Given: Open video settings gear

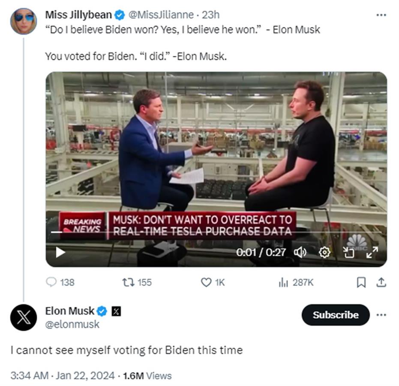Looking at the screenshot, I should coord(324,252).
